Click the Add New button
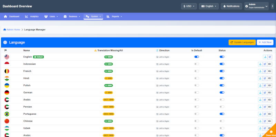276x137 pixels. pos(265,42)
